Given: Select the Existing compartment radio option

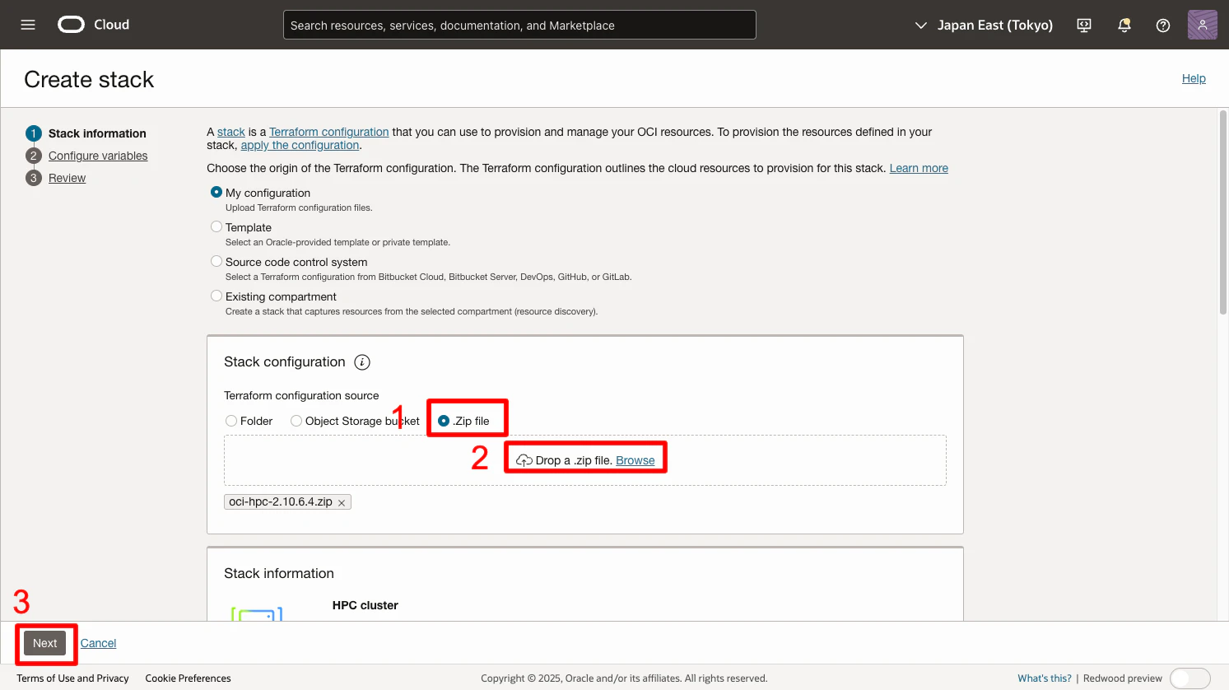Looking at the screenshot, I should click(216, 296).
